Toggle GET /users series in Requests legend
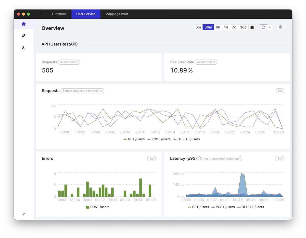 coord(134,139)
